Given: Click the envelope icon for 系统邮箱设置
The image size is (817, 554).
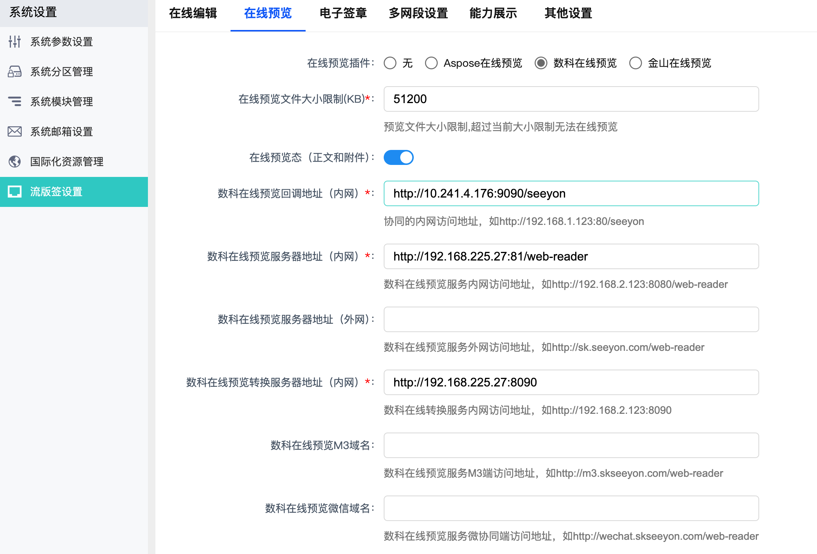Looking at the screenshot, I should [x=15, y=132].
